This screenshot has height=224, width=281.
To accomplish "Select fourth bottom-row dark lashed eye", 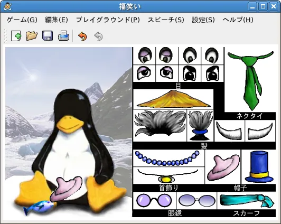I will (x=212, y=73).
